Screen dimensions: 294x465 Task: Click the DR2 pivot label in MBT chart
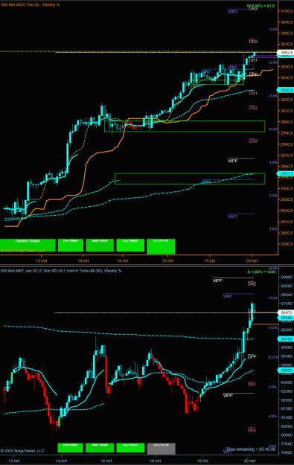[x=252, y=284]
